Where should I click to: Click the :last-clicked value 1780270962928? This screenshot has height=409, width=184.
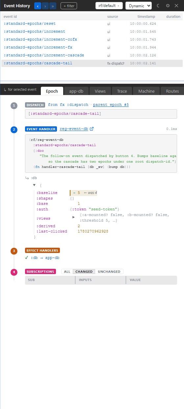93,232
